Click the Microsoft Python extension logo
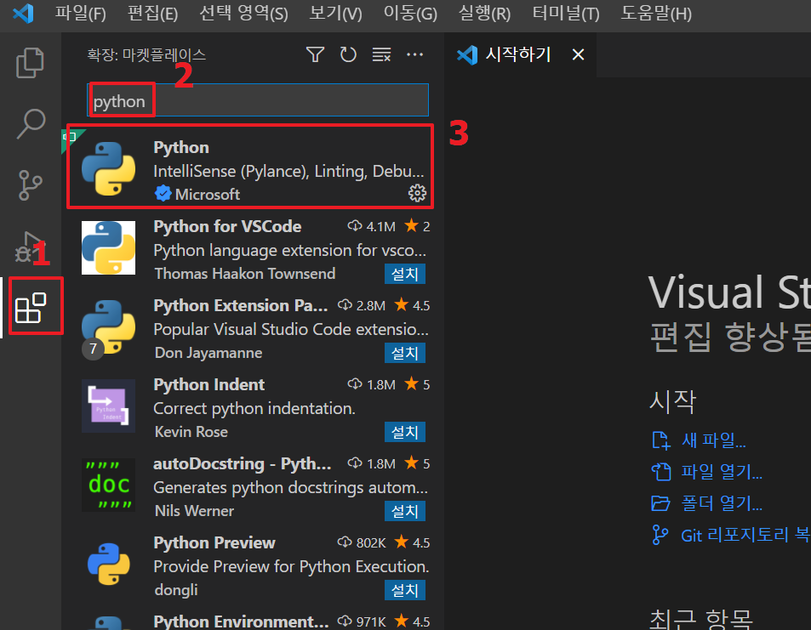The image size is (811, 630). pos(109,168)
